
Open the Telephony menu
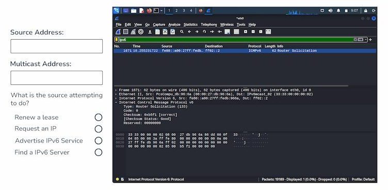point(209,25)
